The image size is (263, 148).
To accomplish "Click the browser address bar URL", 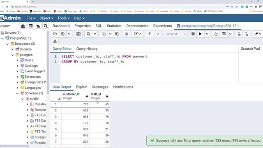I will 26,7.
